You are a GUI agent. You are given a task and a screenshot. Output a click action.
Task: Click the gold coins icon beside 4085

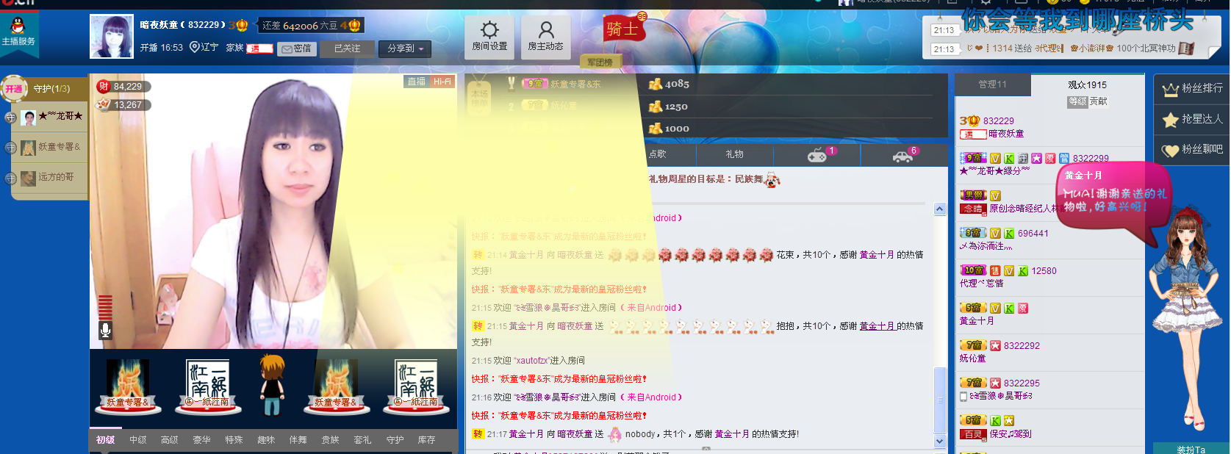tap(656, 84)
